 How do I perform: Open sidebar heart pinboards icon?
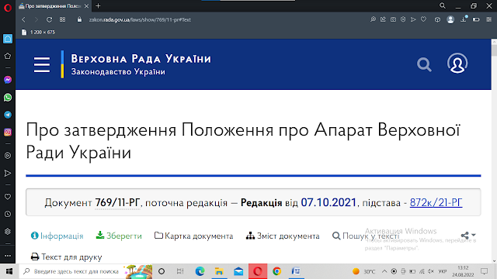click(8, 197)
